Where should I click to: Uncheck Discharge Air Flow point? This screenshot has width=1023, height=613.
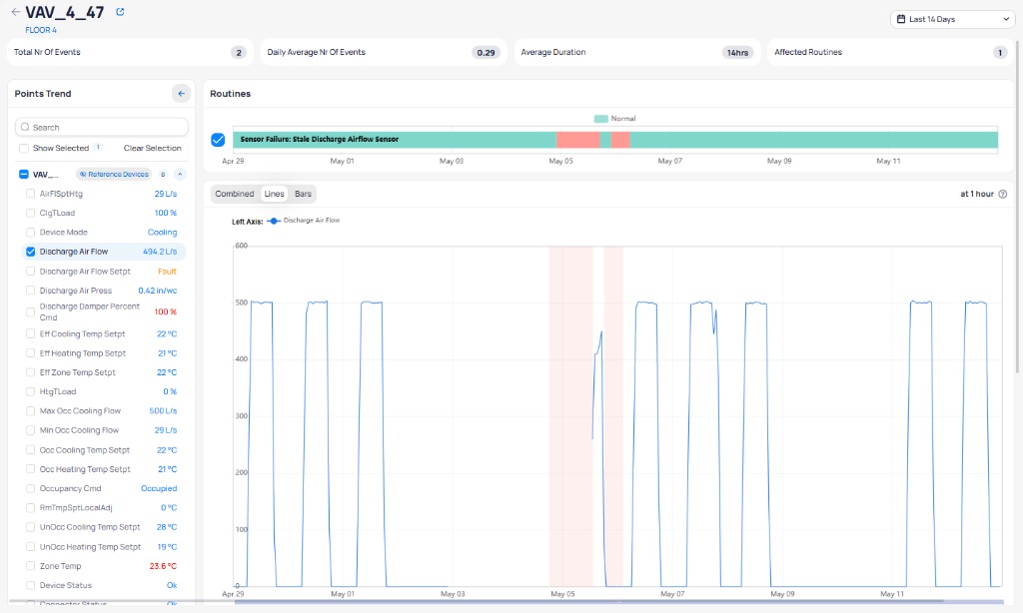coord(30,251)
